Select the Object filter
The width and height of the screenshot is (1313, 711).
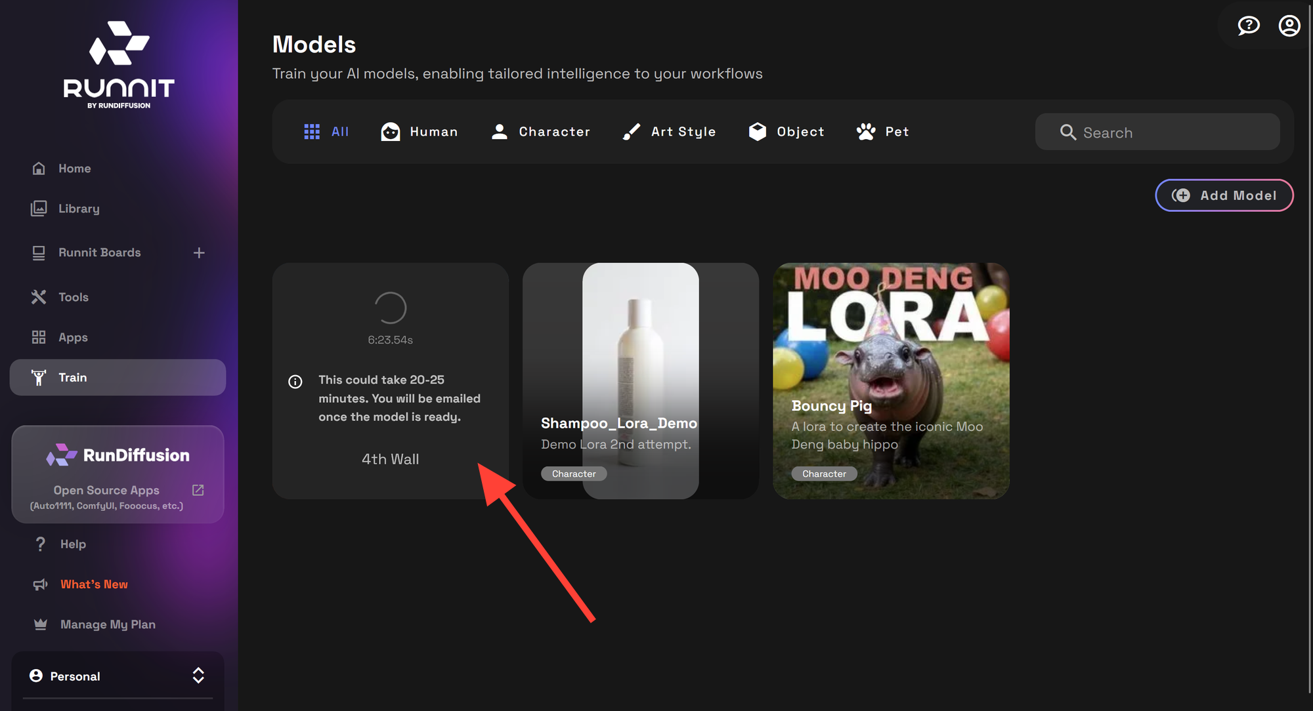click(x=786, y=131)
